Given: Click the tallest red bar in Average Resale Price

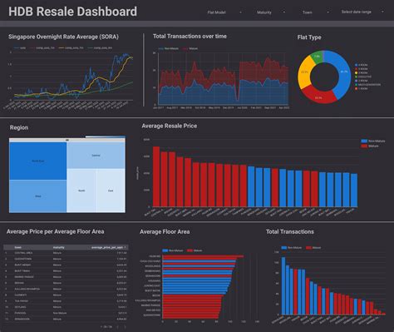Looking at the screenshot, I should (x=156, y=176).
